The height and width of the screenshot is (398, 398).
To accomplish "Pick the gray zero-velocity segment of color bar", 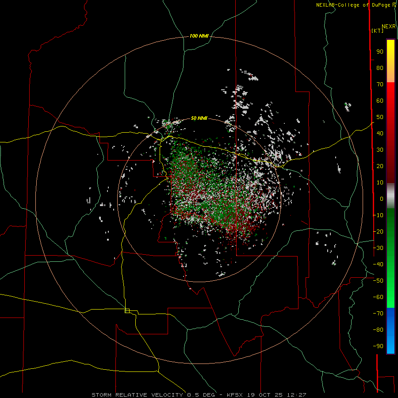I will click(x=390, y=196).
